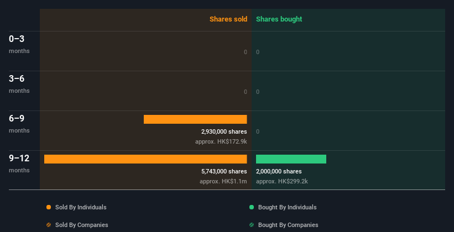Select the 9–12 months row label
Screen dimensions: 454x232
pos(19,164)
